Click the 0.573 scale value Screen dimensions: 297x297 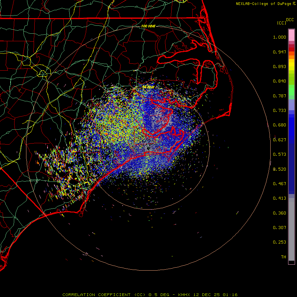(x=280, y=154)
